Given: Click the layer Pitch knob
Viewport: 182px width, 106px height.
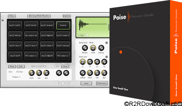Looking at the screenshot, I should coord(90,73).
